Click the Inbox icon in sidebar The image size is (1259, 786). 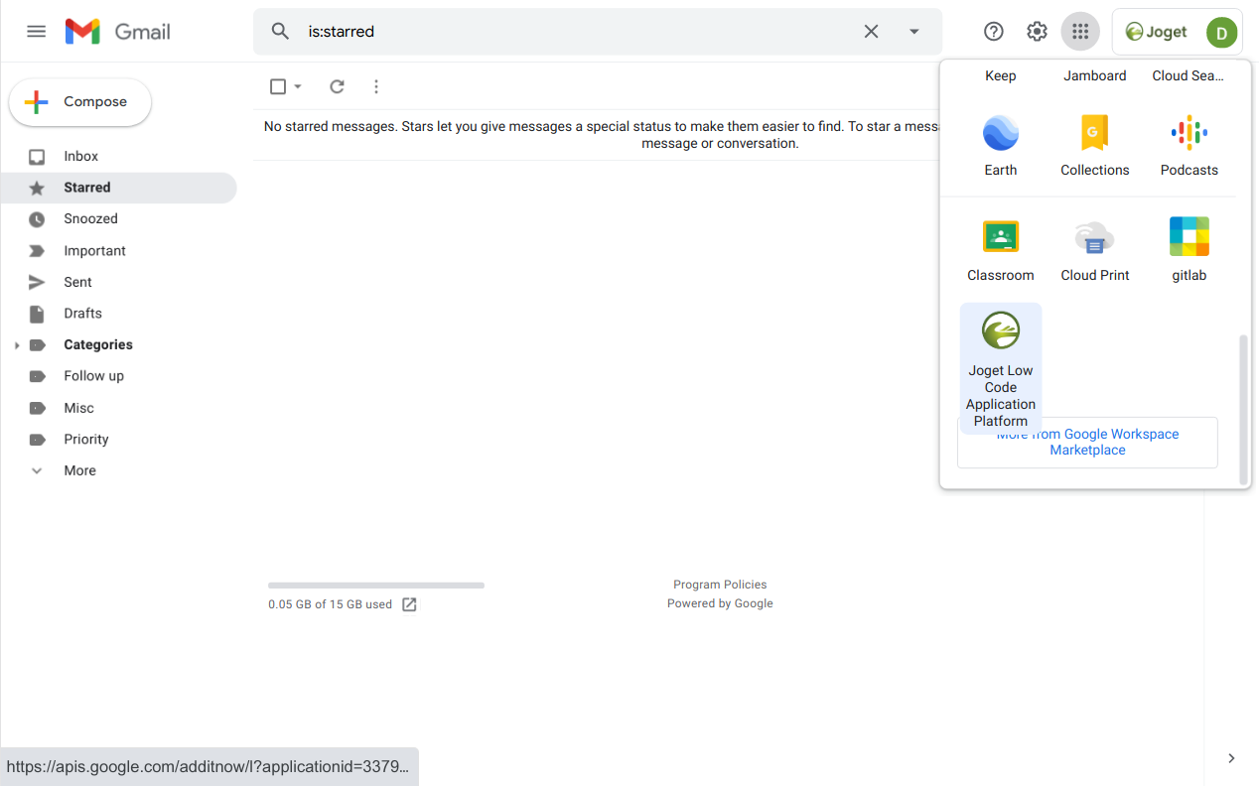pos(37,157)
